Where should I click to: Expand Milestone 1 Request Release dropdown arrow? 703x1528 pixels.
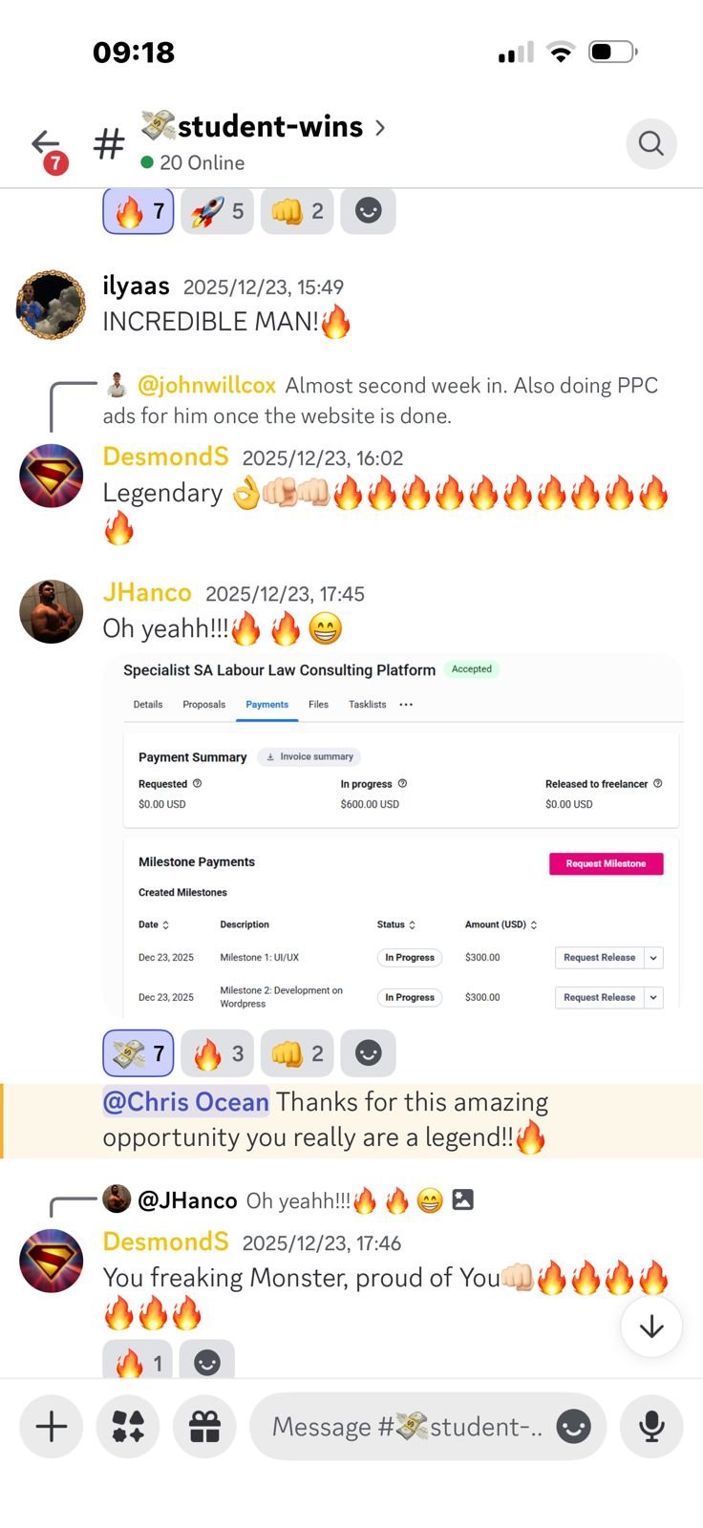tap(653, 958)
